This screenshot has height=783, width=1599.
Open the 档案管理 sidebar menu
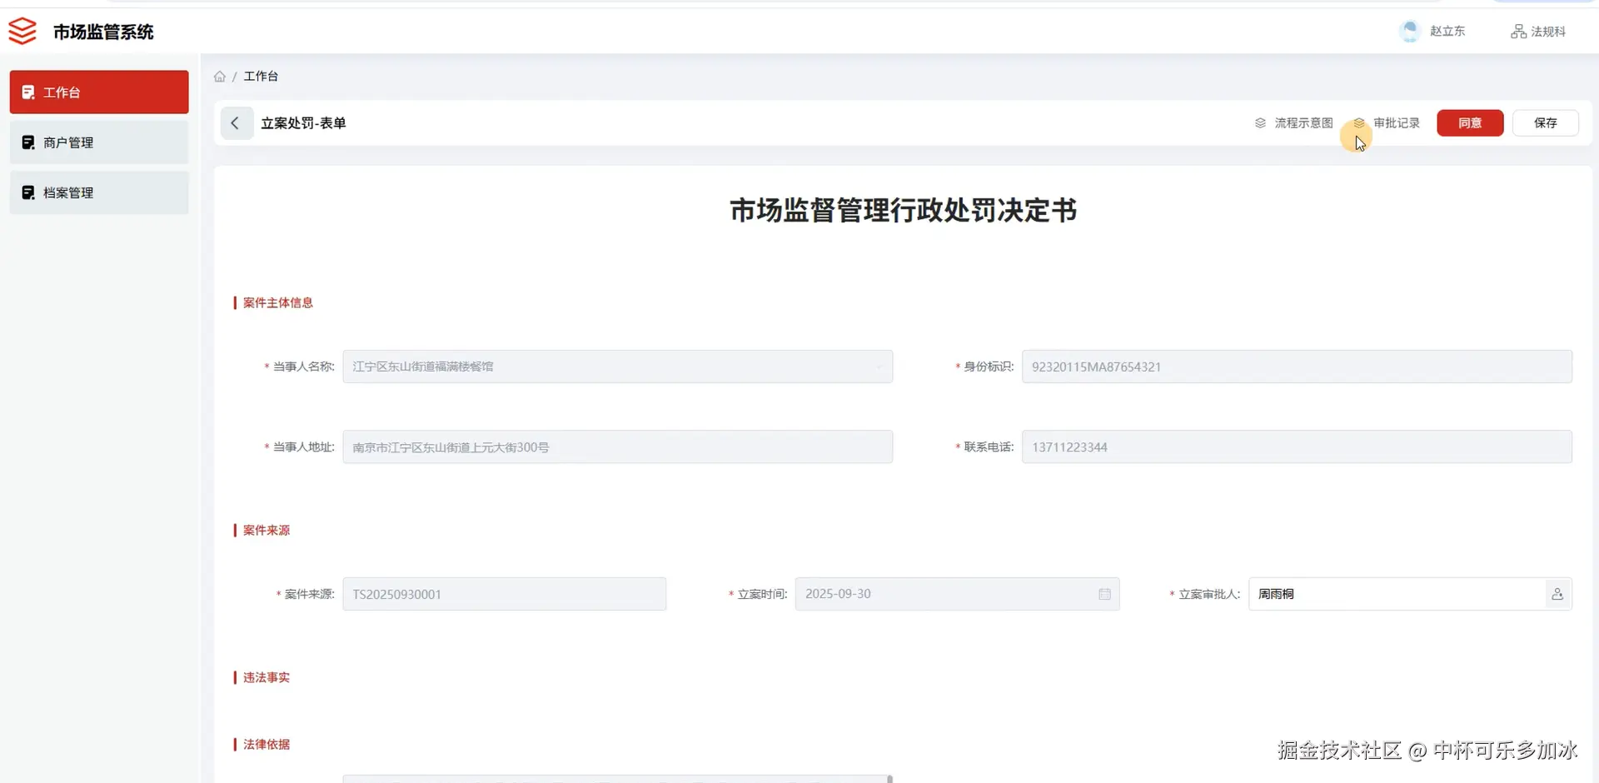pos(99,192)
